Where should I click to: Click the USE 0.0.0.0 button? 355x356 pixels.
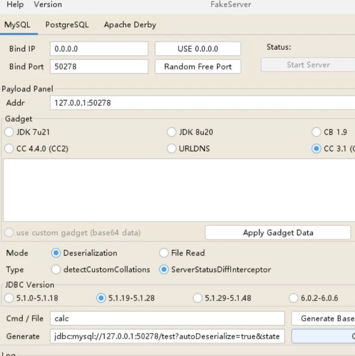coord(198,49)
